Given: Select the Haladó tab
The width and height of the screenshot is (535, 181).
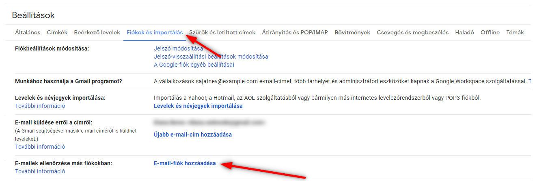Looking at the screenshot, I should [464, 32].
